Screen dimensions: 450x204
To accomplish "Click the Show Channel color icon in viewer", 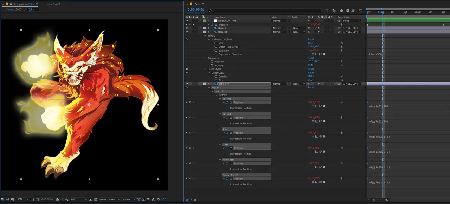I will coord(66,199).
